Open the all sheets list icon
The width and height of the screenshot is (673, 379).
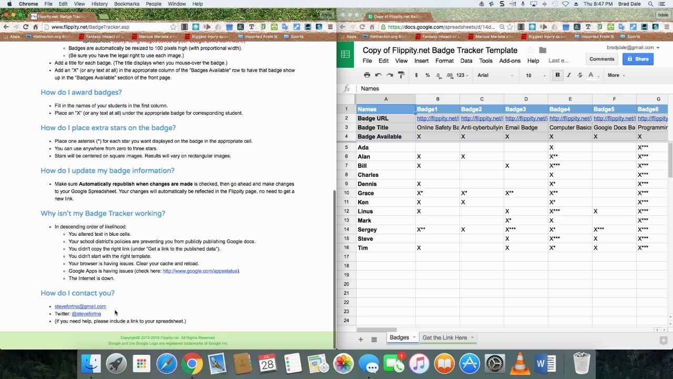(x=374, y=340)
